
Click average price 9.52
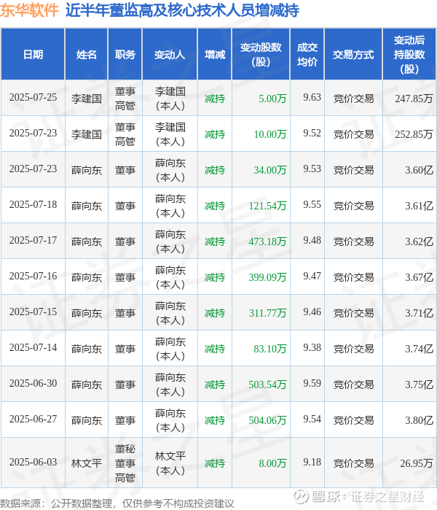(x=312, y=134)
